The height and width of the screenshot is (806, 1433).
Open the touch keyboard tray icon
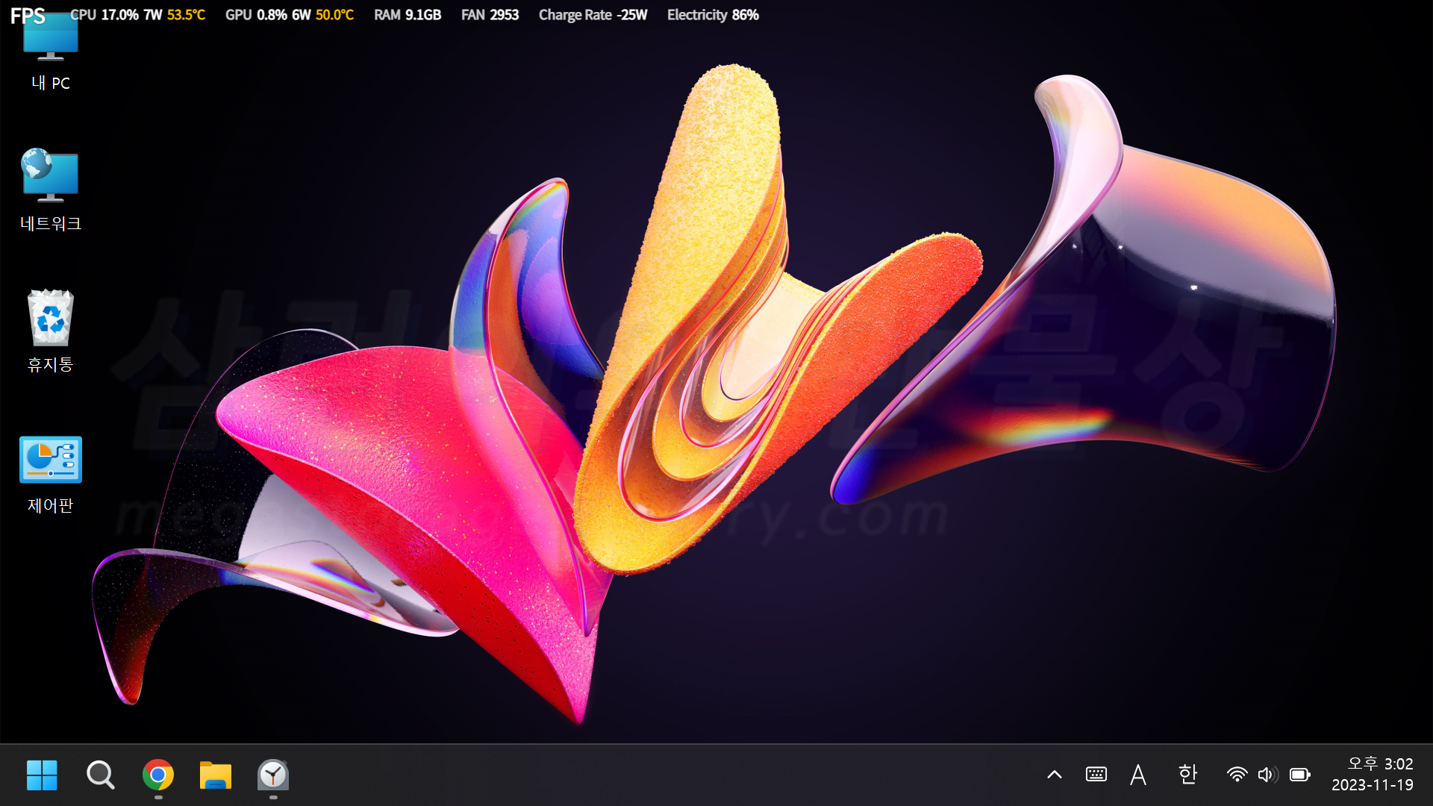tap(1096, 775)
